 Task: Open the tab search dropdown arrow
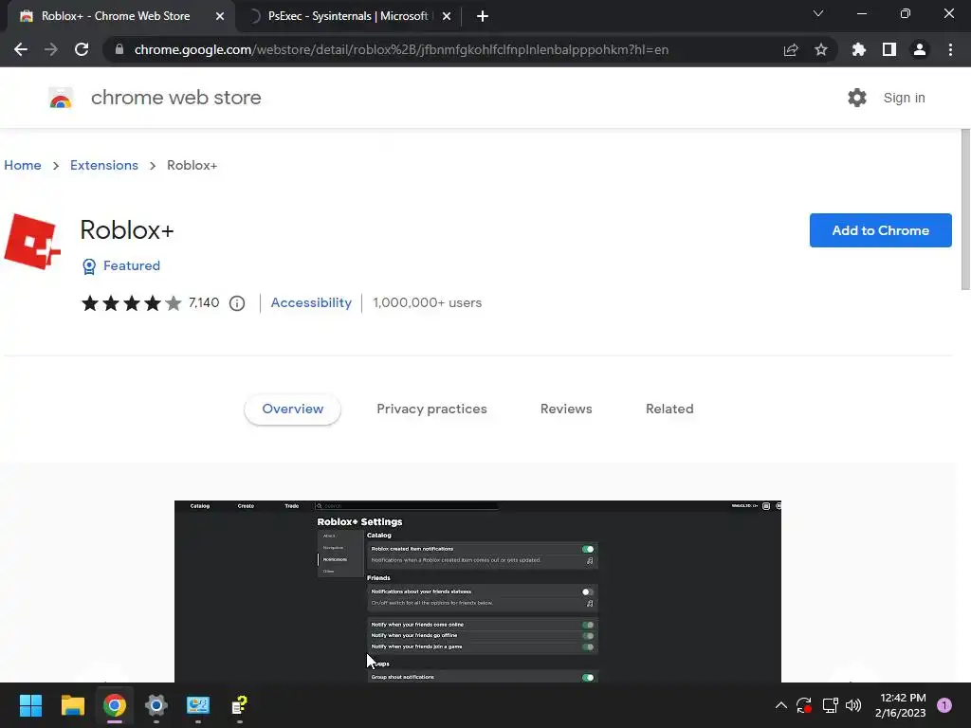click(818, 13)
